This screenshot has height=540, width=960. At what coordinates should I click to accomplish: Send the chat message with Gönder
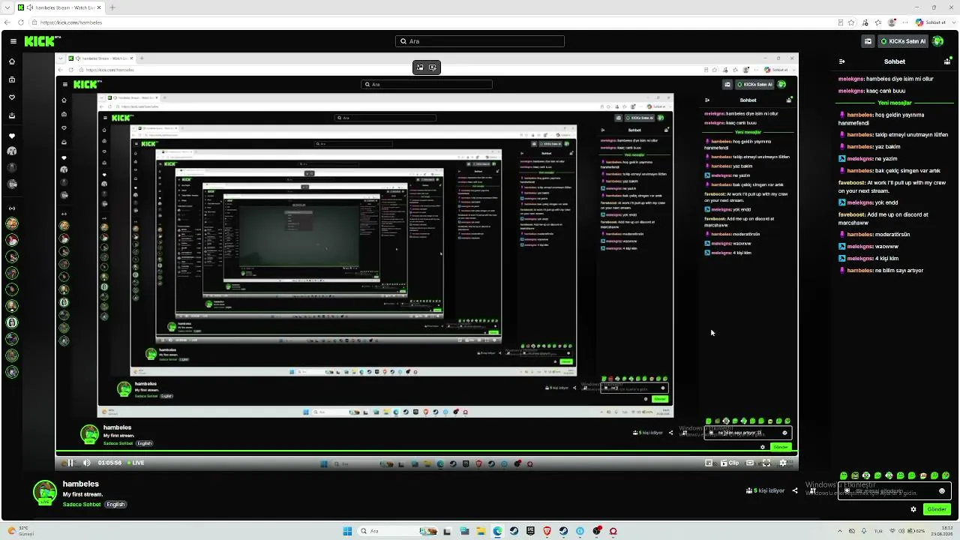pyautogui.click(x=937, y=509)
